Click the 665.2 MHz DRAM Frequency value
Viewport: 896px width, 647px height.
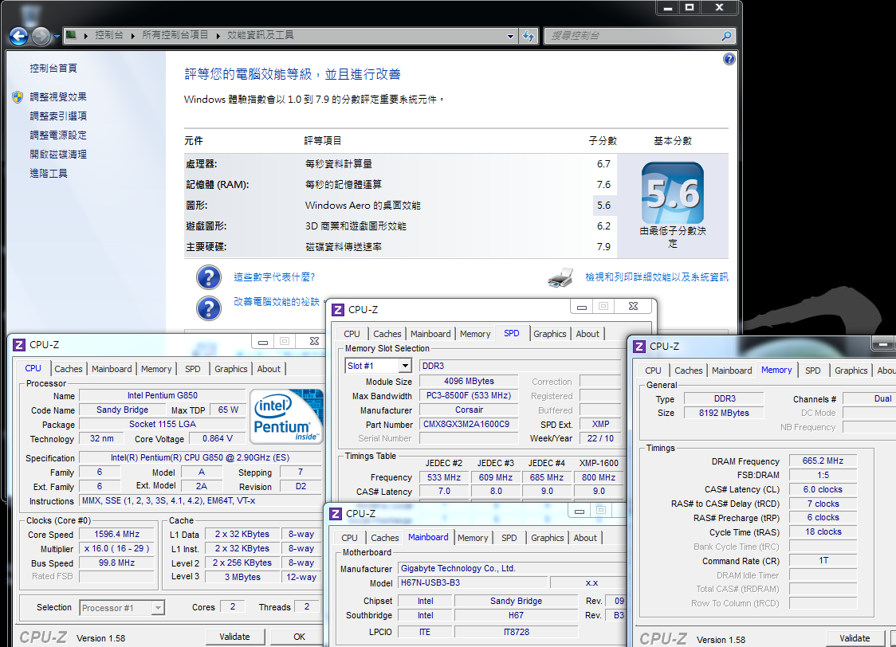point(823,461)
